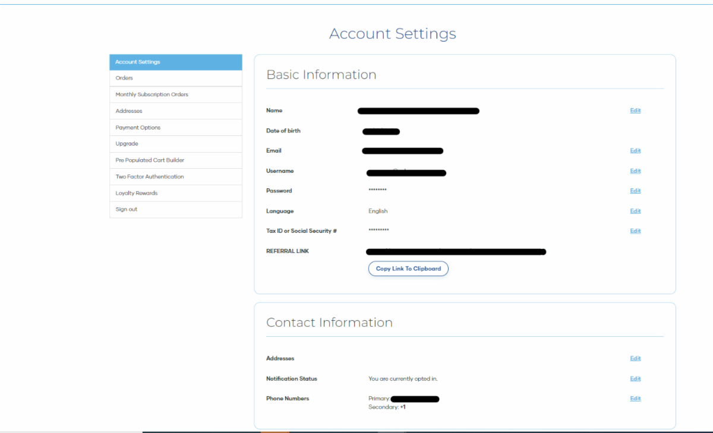View Loyalty Rewards page
713x433 pixels.
136,193
